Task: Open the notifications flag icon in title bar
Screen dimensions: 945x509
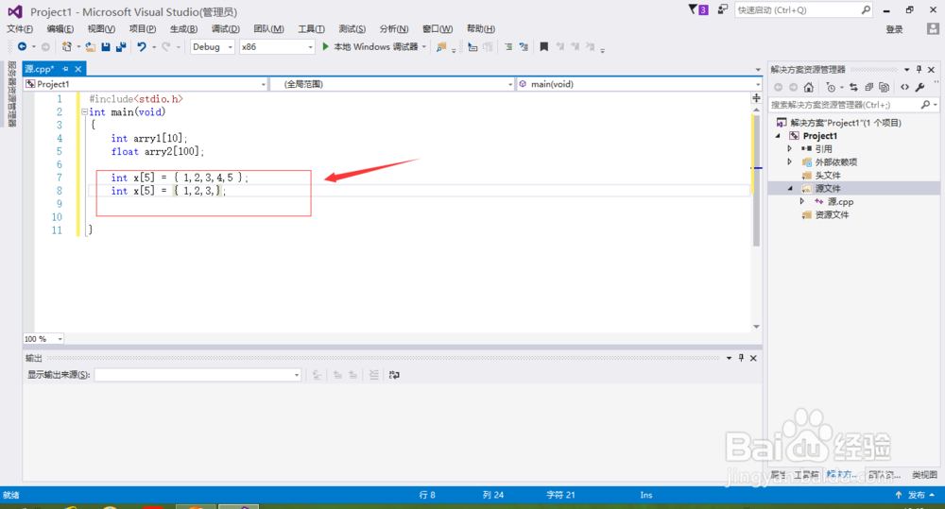Action: pyautogui.click(x=698, y=9)
